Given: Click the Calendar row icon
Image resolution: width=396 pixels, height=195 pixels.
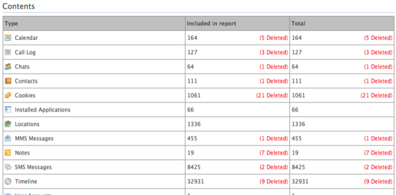Looking at the screenshot, I should tap(8, 38).
